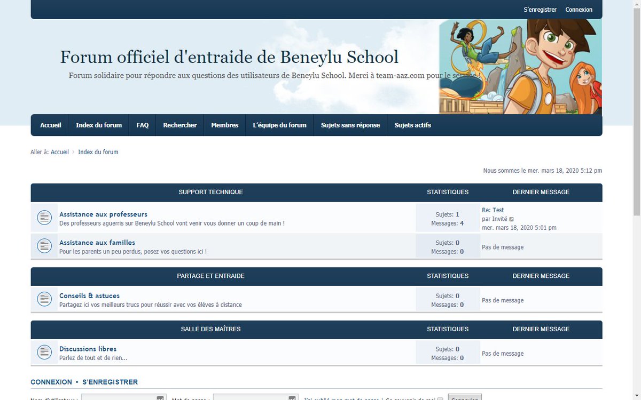Click the S'ENREGISTRER heading link
This screenshot has height=400, width=641.
click(110, 382)
